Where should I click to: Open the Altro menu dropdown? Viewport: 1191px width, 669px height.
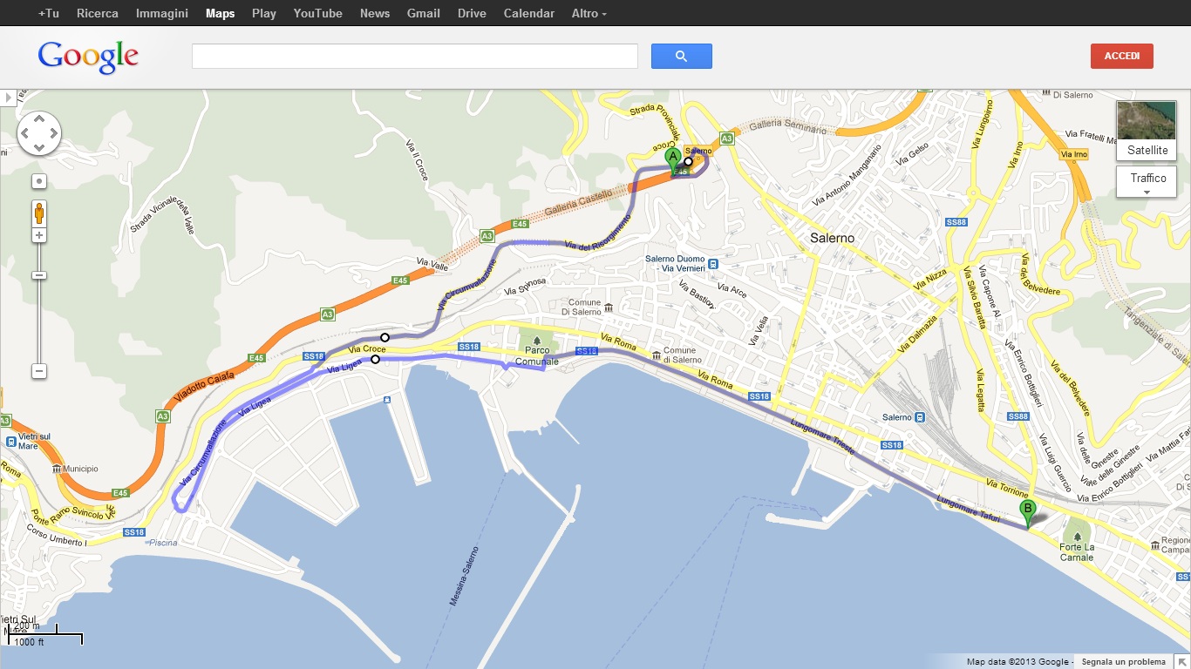(589, 13)
